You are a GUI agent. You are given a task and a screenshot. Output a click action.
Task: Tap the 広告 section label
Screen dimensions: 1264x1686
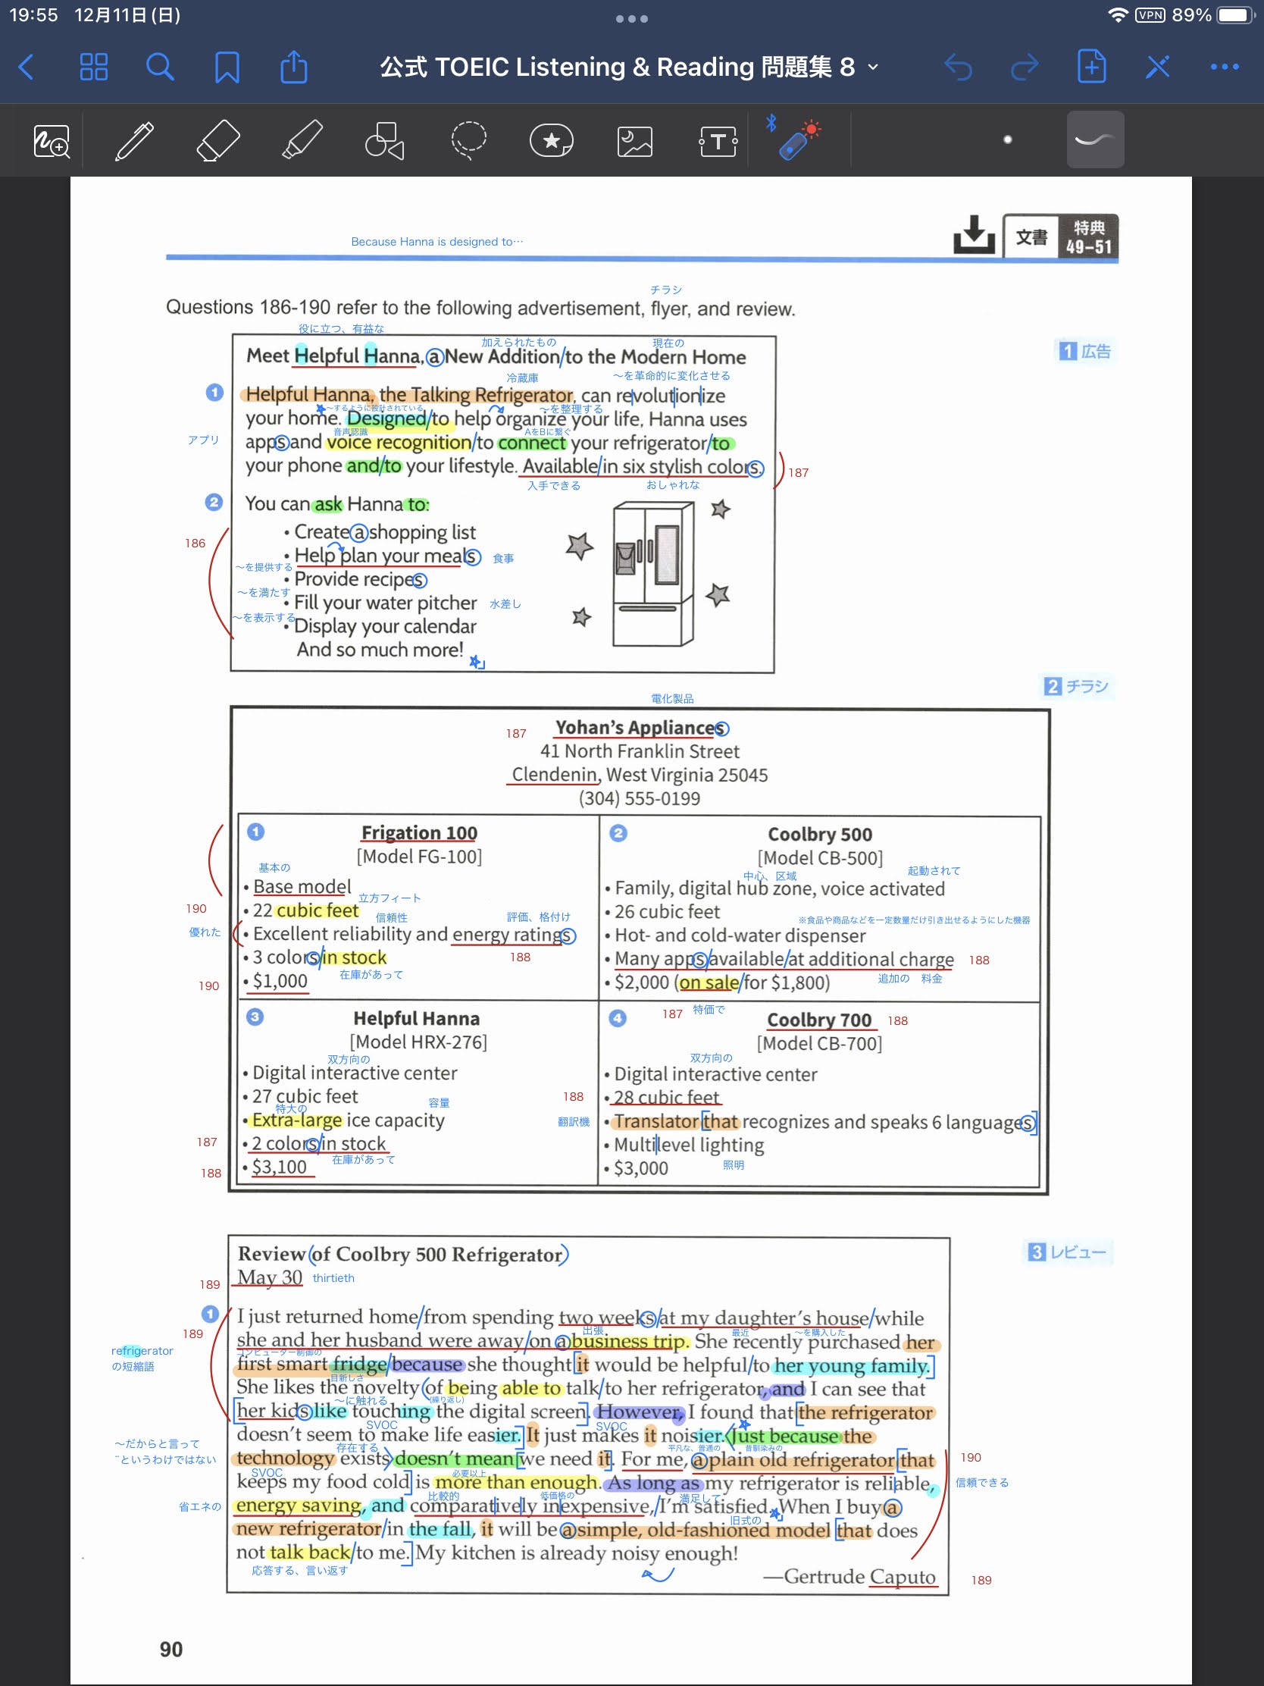[1085, 350]
